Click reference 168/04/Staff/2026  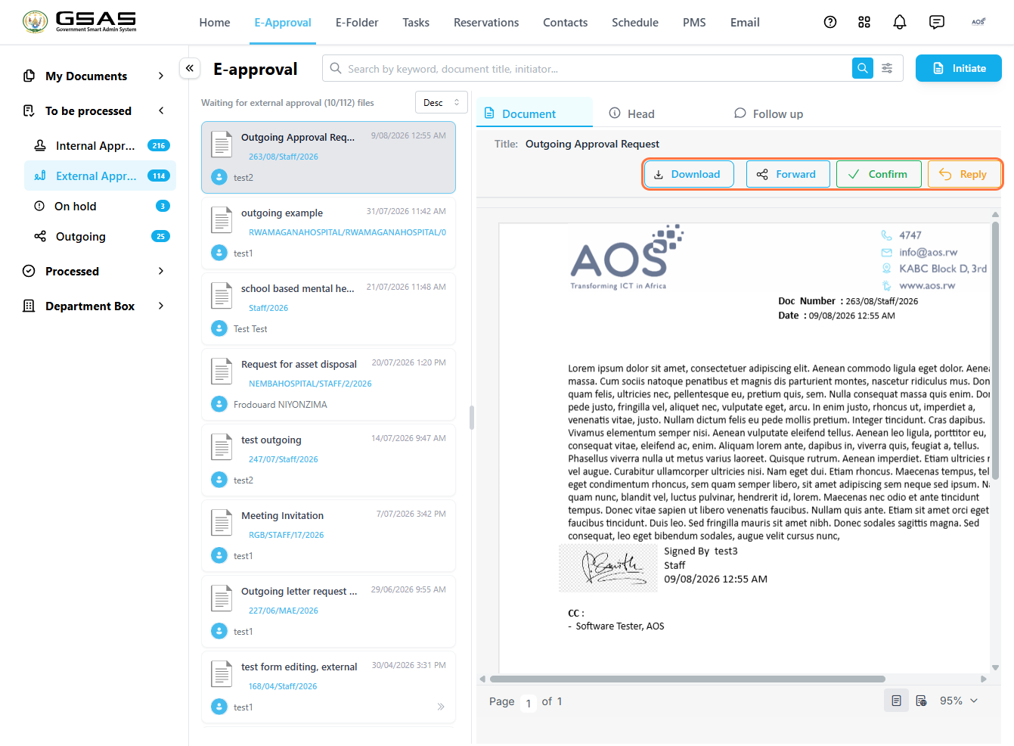pyautogui.click(x=283, y=686)
